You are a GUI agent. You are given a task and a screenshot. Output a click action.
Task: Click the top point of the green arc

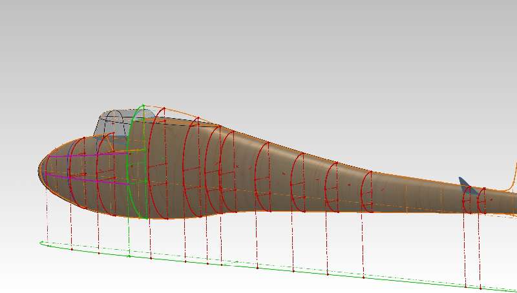pos(143,105)
